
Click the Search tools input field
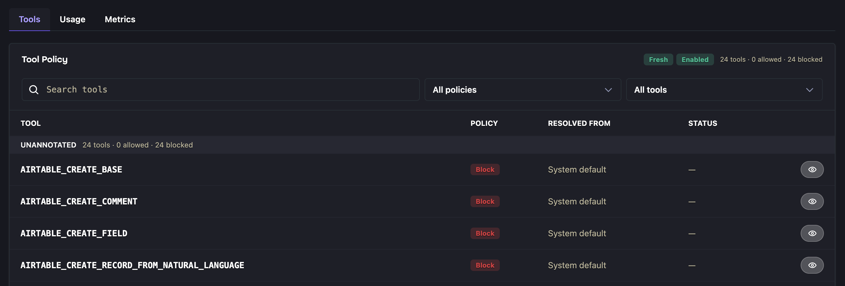[220, 89]
